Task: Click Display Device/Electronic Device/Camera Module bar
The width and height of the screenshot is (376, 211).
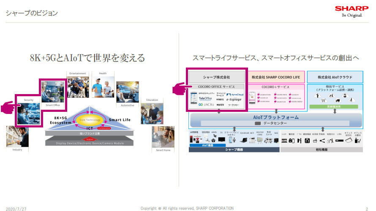Action: (90, 143)
